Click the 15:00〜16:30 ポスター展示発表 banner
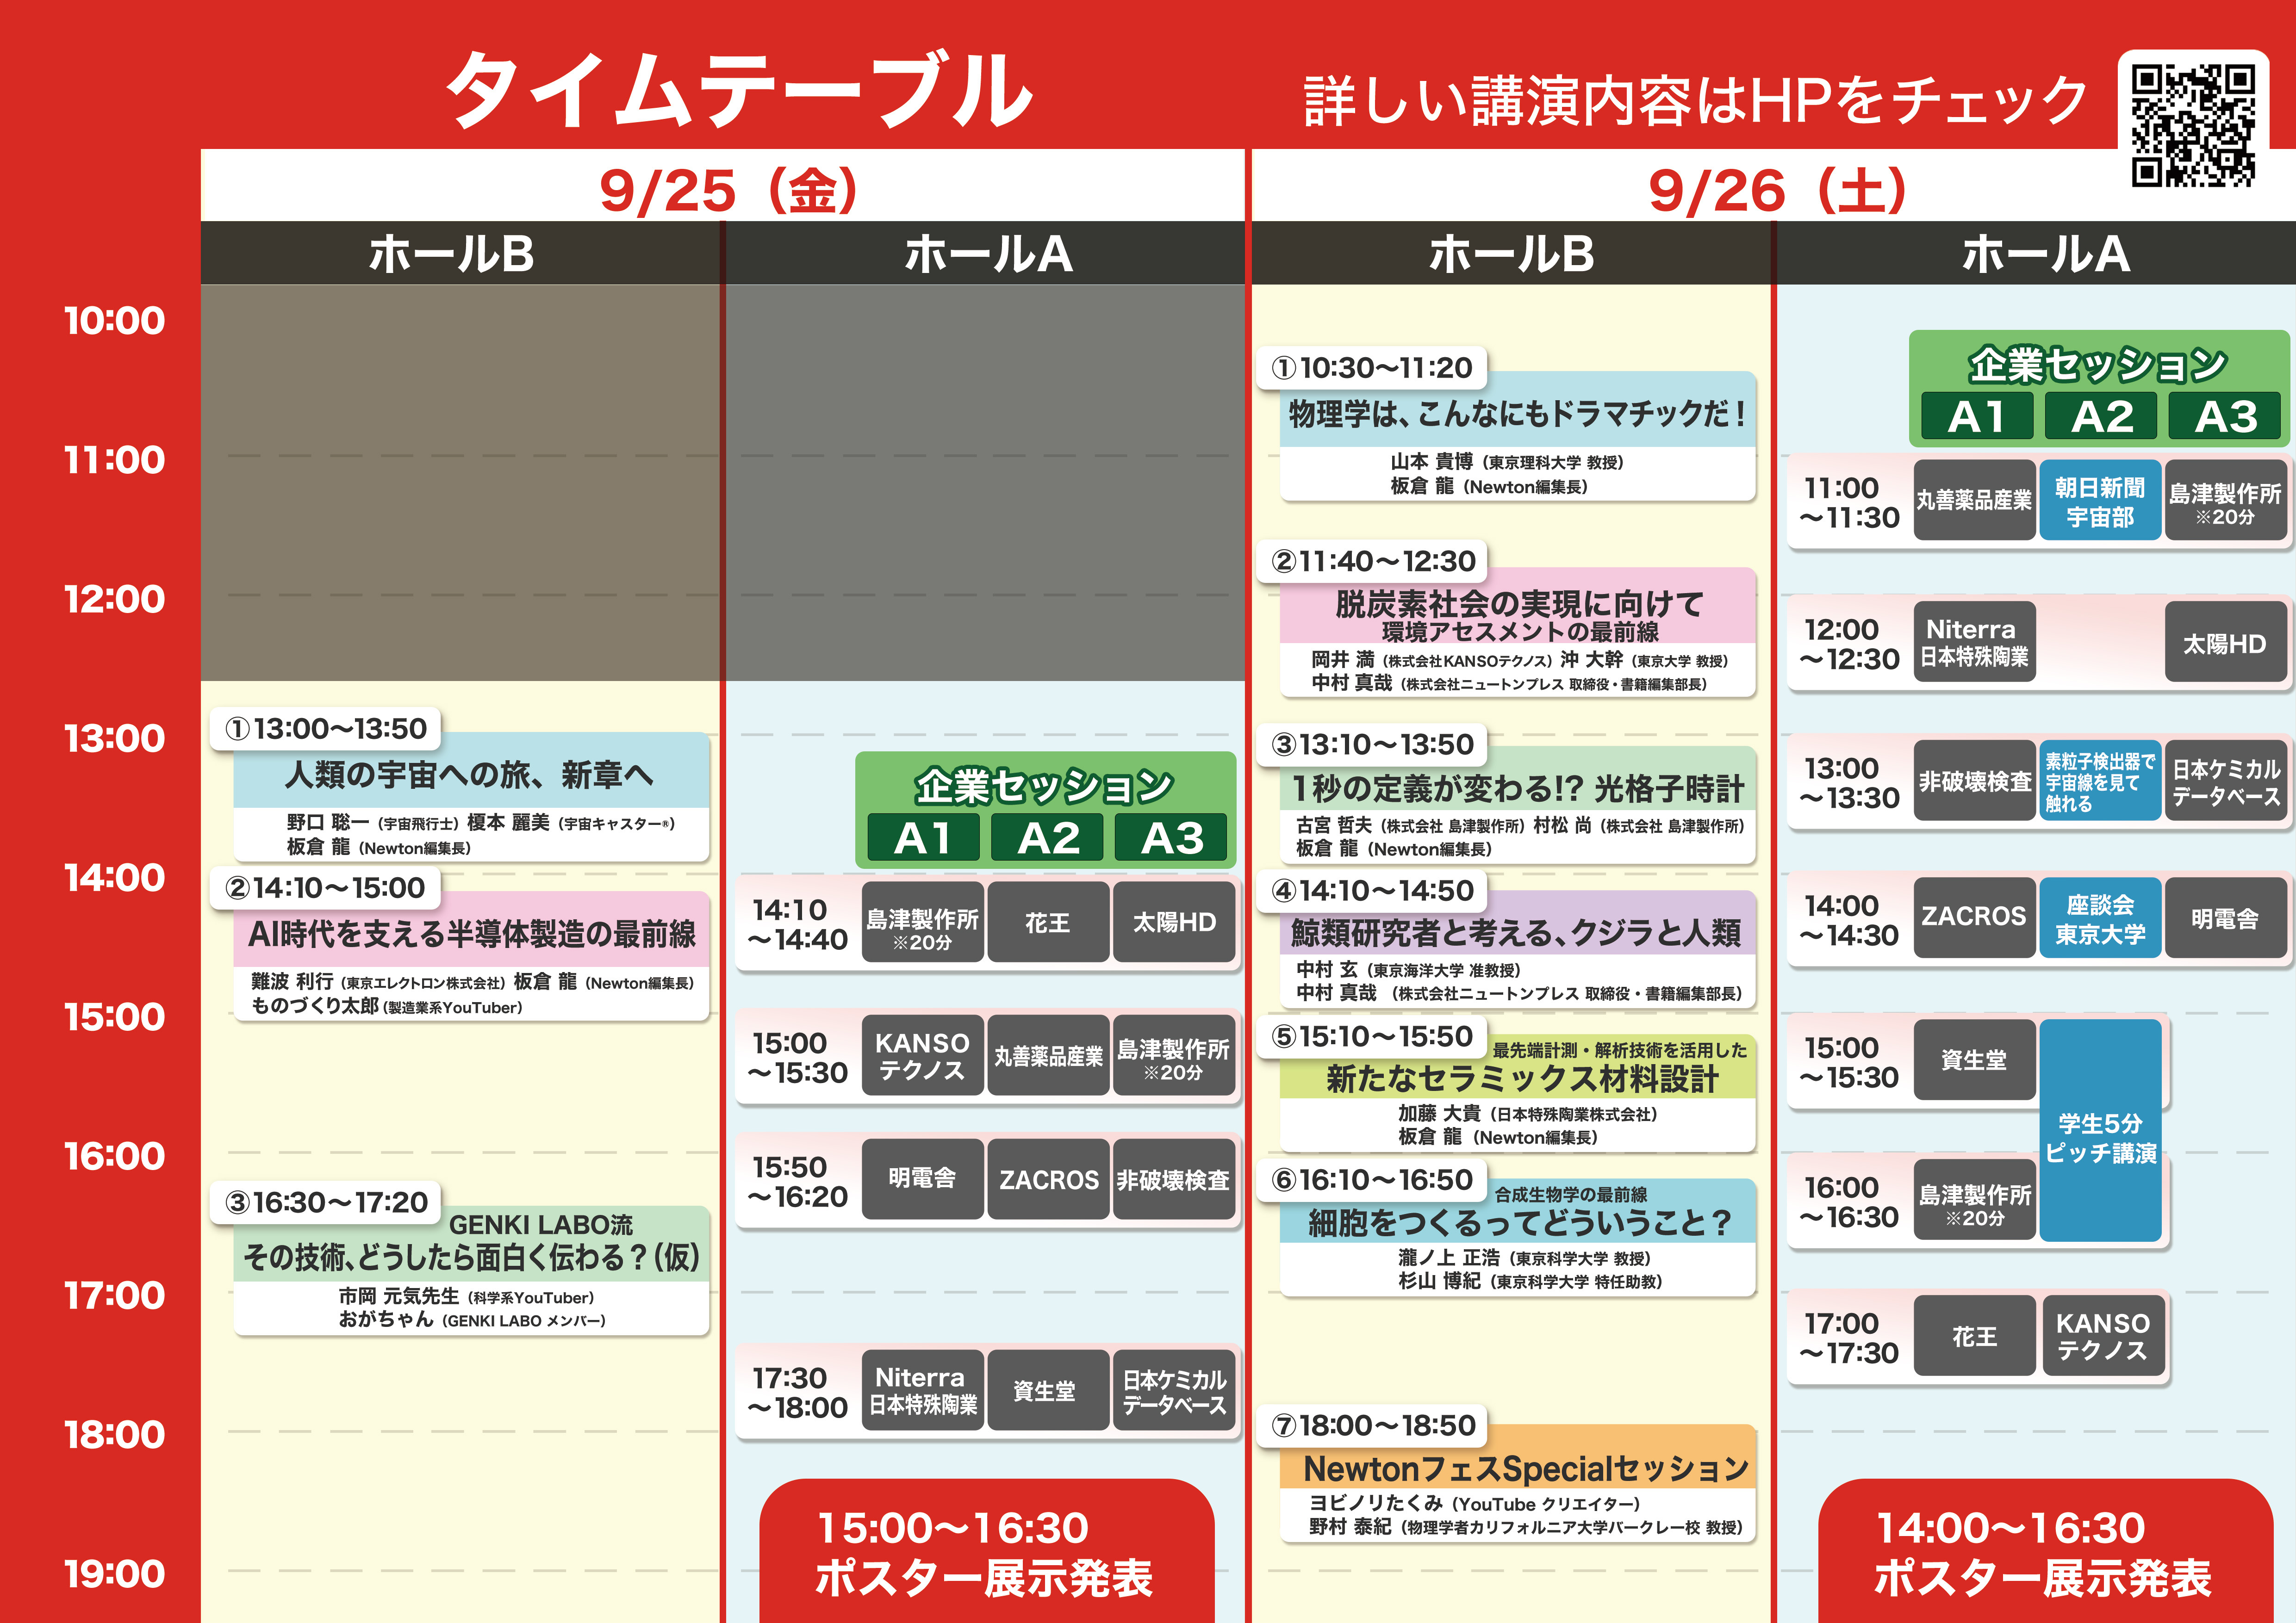Screen dimensions: 2296x1623 [987, 1551]
